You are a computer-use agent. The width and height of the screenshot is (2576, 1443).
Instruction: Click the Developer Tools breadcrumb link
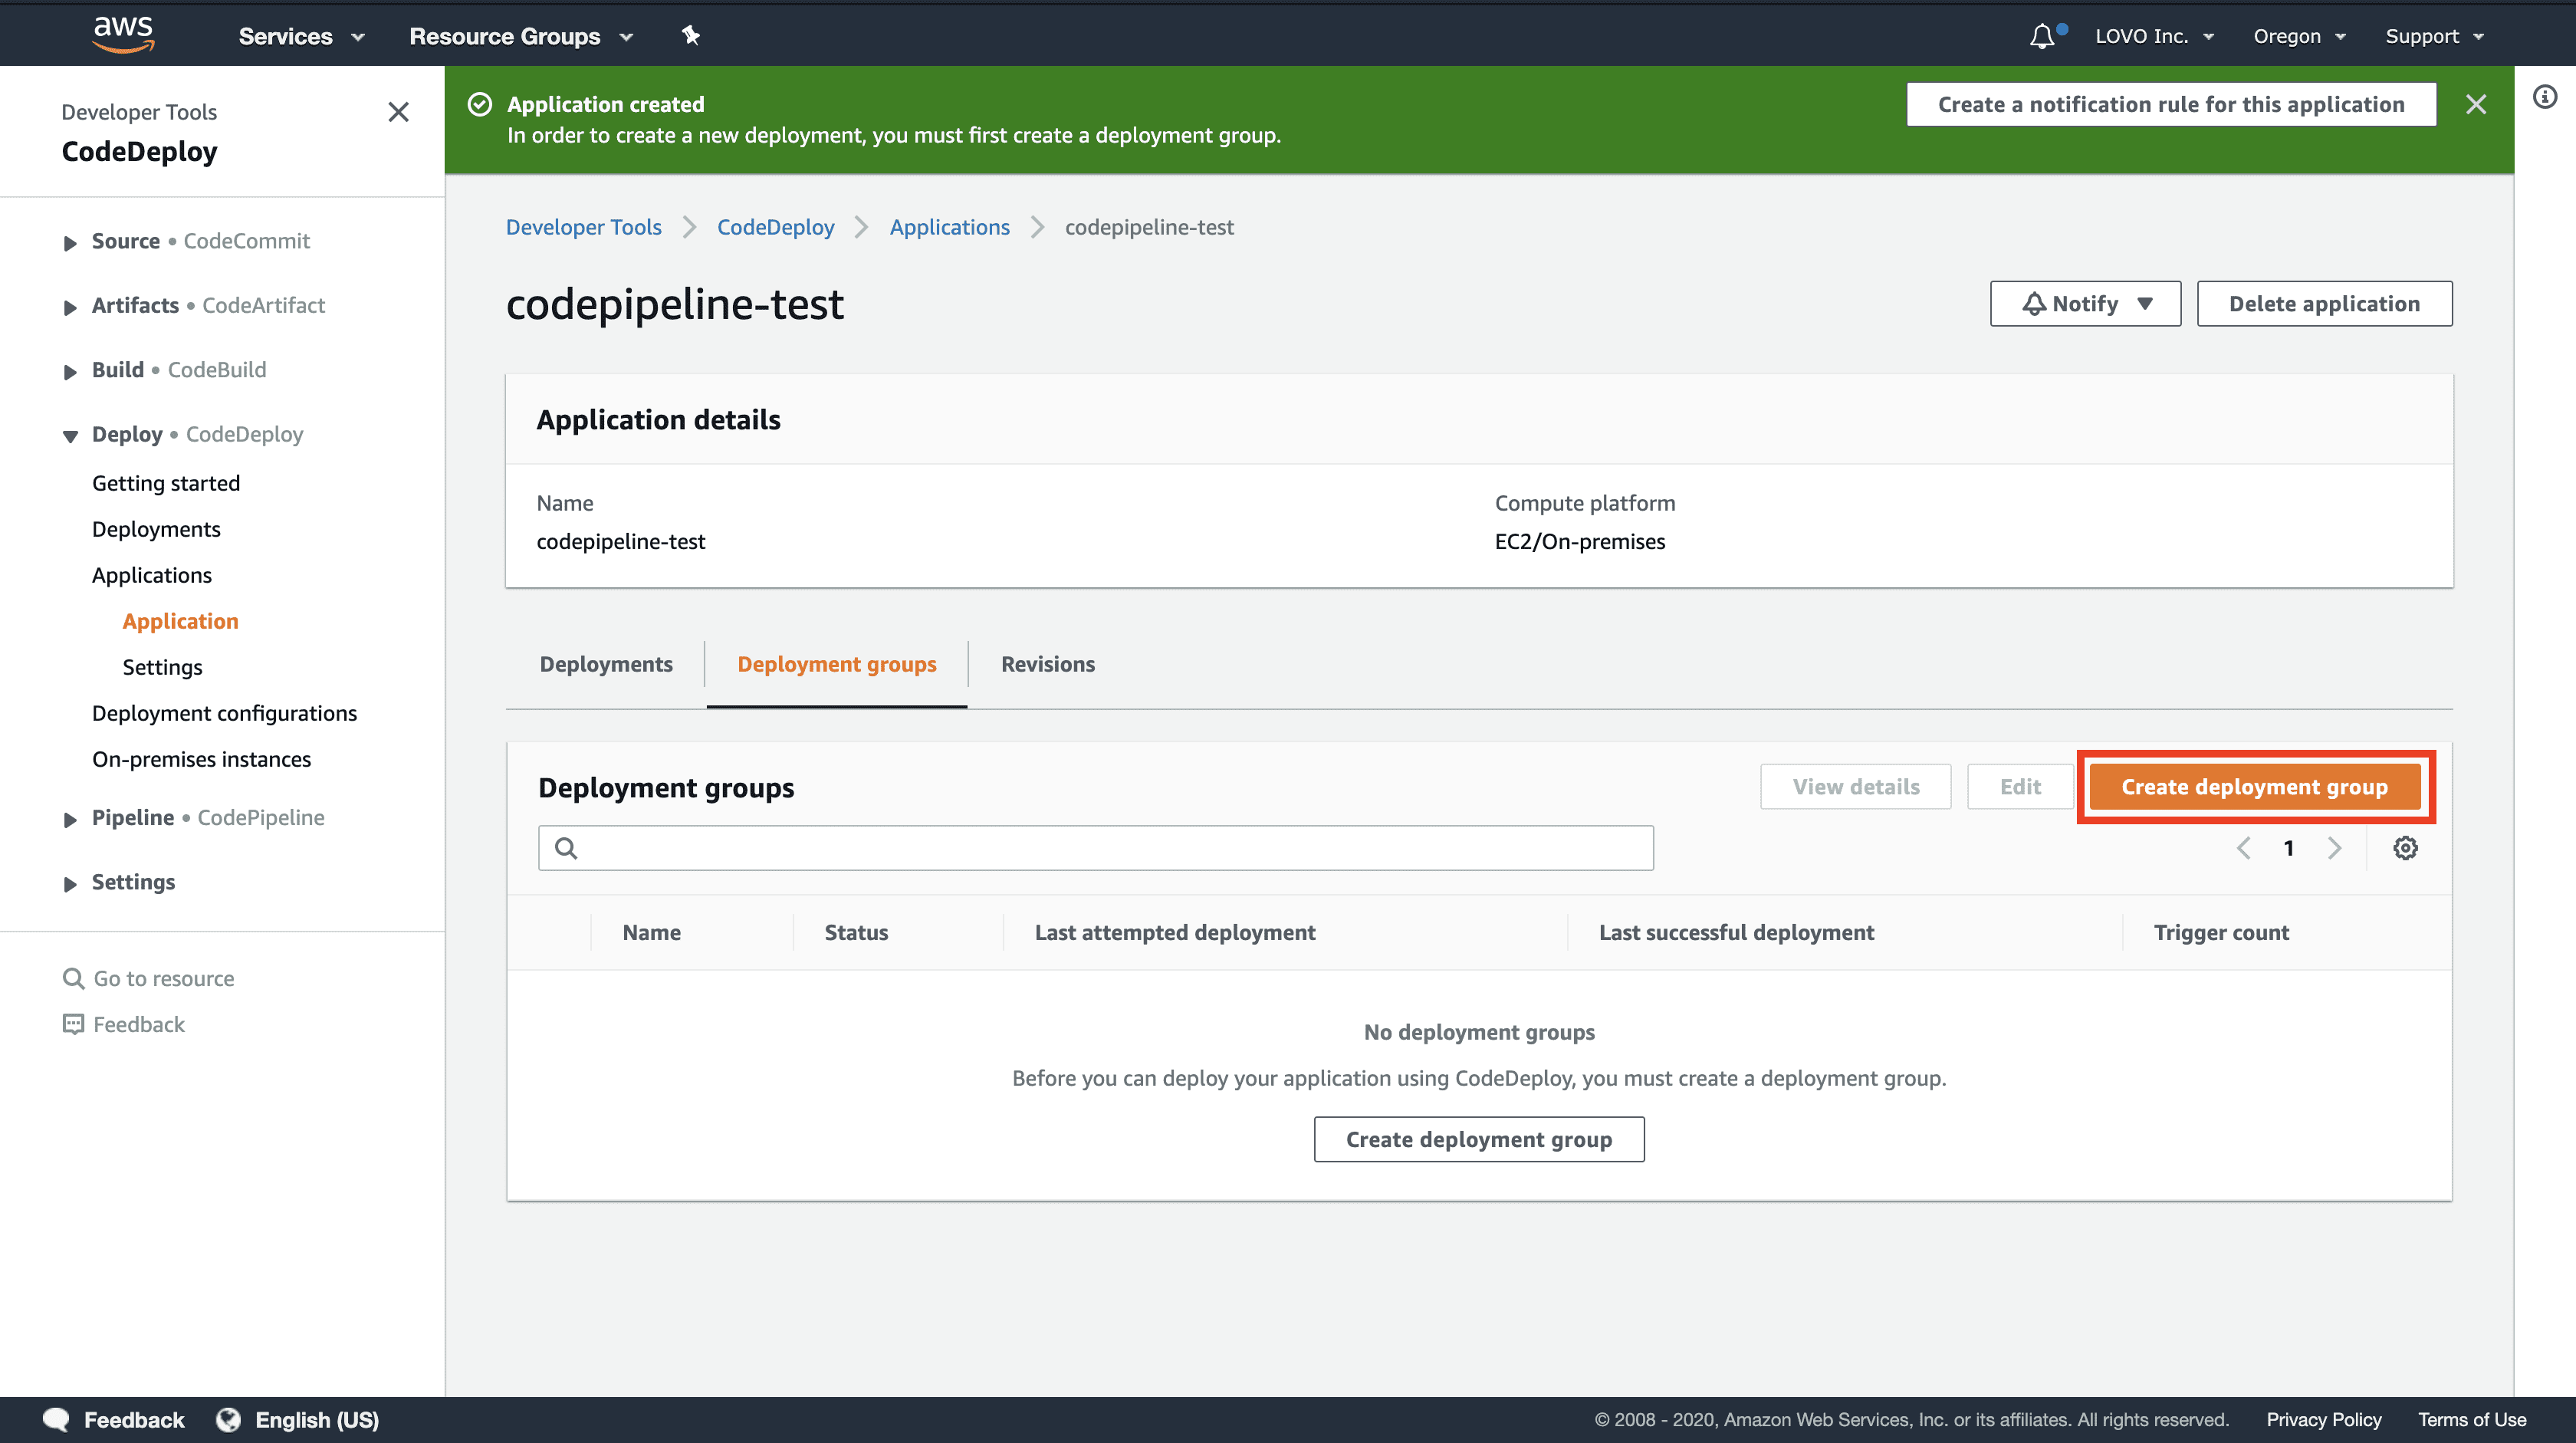click(x=584, y=227)
